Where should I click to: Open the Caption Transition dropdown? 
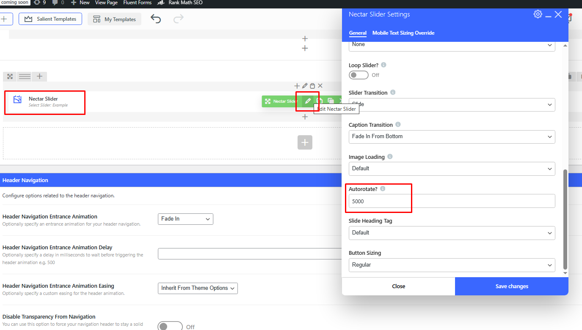click(x=452, y=136)
